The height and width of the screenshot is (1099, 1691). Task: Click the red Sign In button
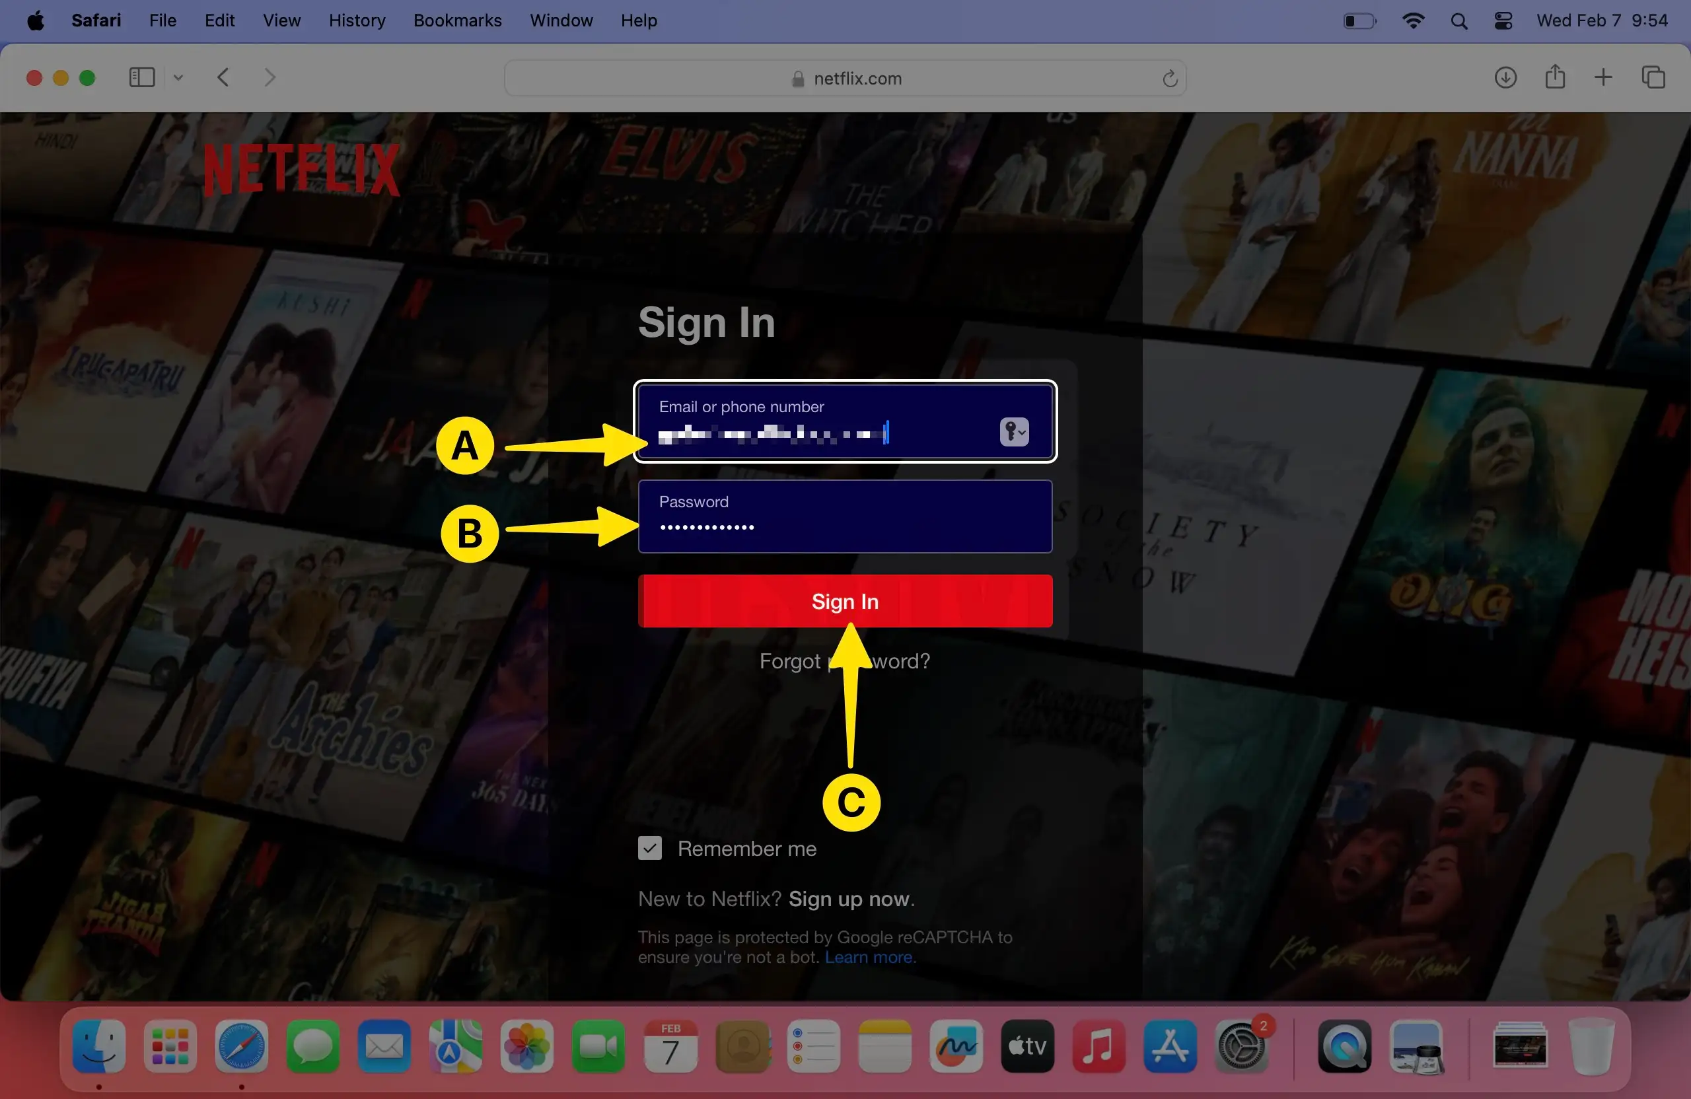click(845, 602)
